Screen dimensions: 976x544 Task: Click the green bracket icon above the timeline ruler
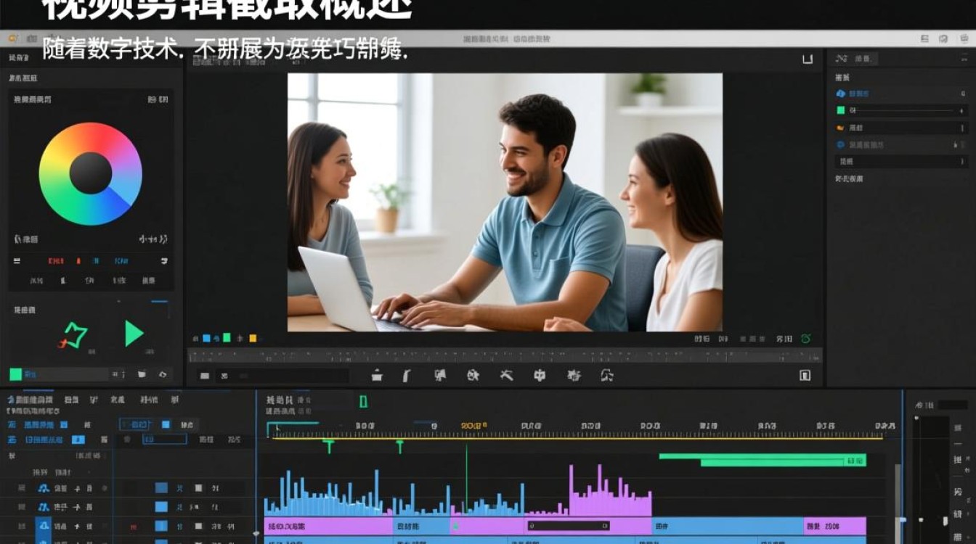point(363,401)
